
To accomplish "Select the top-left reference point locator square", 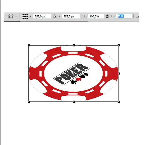I will coord(23,14).
